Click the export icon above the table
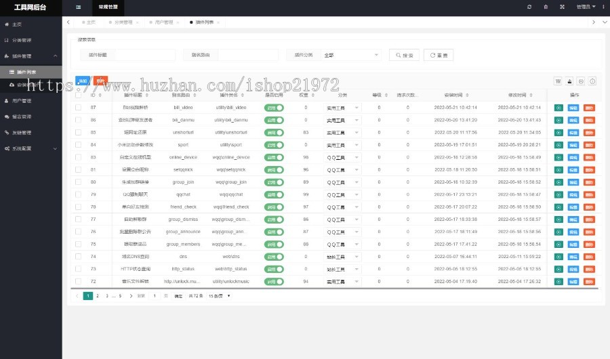Image resolution: width=610 pixels, height=359 pixels. pyautogui.click(x=569, y=81)
